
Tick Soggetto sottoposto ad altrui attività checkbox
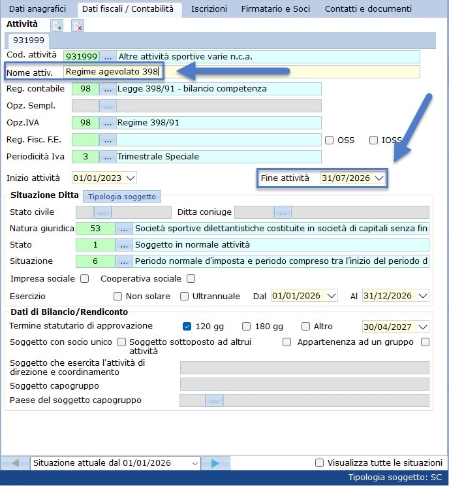[x=286, y=342]
